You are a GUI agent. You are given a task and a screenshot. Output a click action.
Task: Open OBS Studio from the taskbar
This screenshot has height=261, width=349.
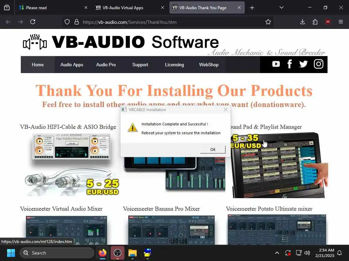click(x=118, y=253)
